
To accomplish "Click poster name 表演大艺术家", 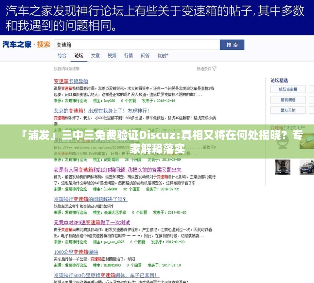I will 115,212.
